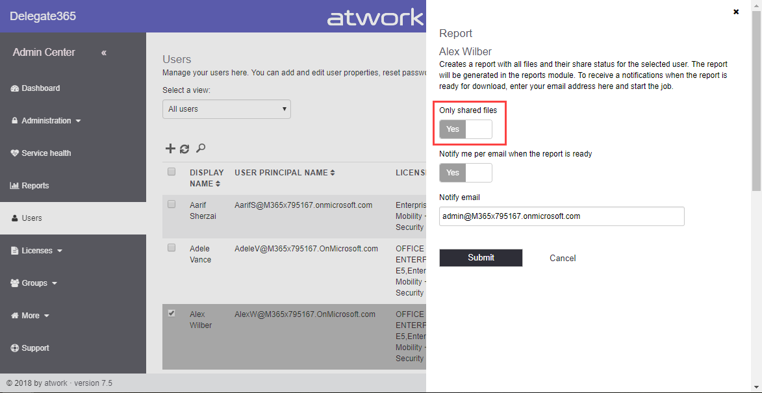Click the search magnifier icon

point(201,149)
